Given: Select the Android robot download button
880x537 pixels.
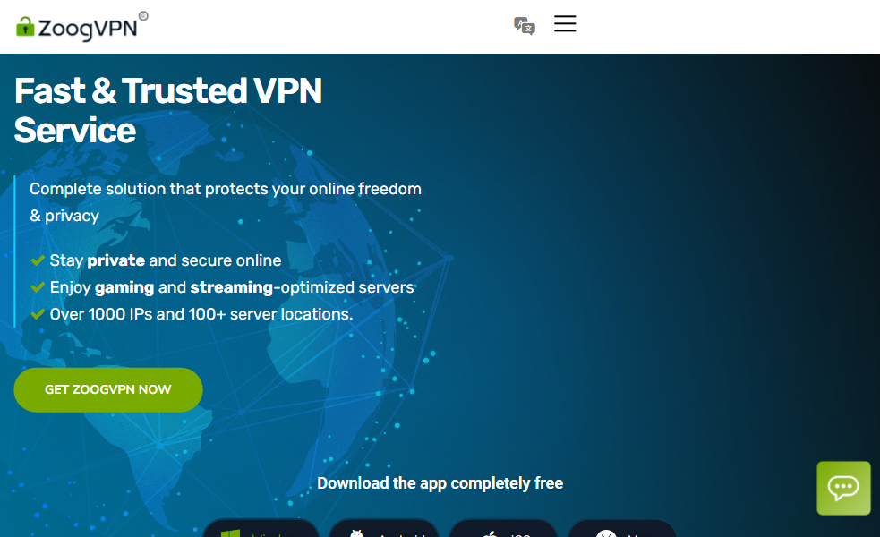Looking at the screenshot, I should point(383,530).
